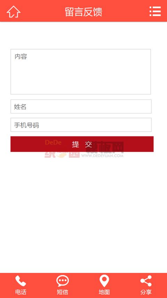Focus the 姓名 name field
This screenshot has width=167, height=298.
point(81,106)
